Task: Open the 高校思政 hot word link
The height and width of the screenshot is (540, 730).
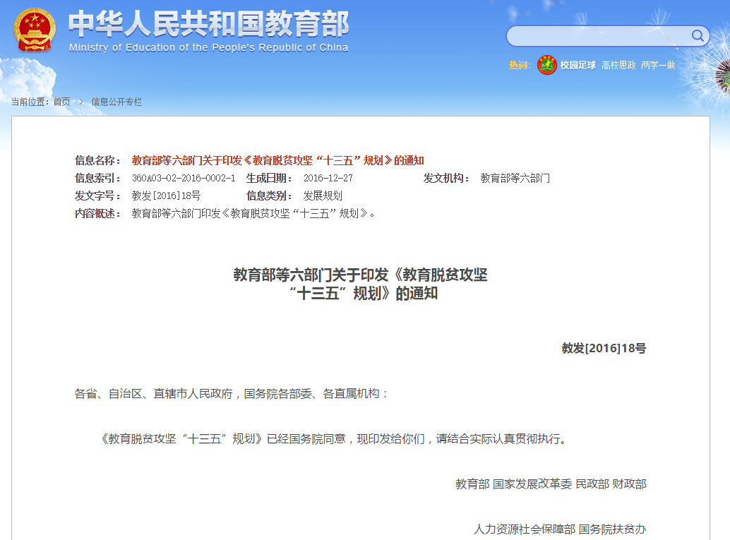Action: point(618,65)
